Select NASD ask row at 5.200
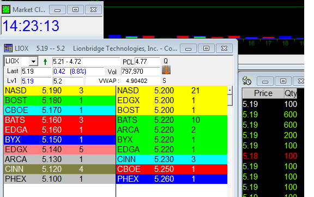This screenshot has height=197, width=314. click(x=172, y=91)
